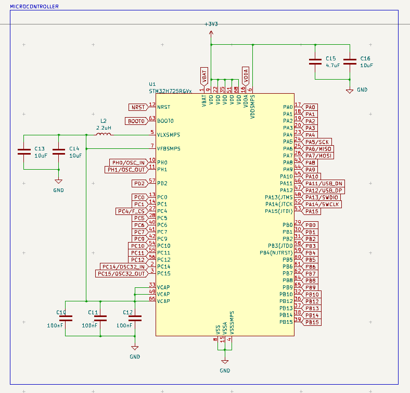The image size is (410, 393).
Task: Select the PA14/SWCLK net label
Action: 322,205
